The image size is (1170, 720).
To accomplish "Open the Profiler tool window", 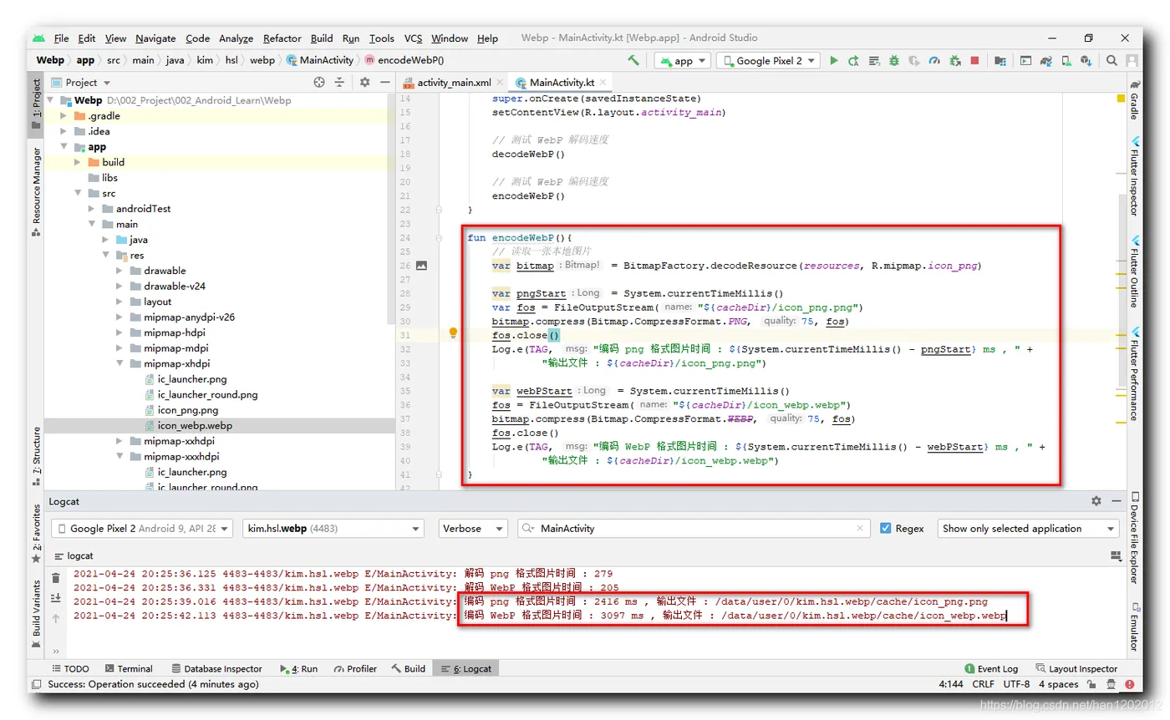I will [355, 668].
